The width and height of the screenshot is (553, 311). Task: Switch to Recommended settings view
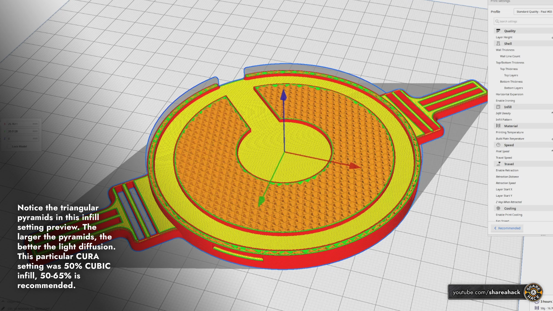[x=508, y=228]
